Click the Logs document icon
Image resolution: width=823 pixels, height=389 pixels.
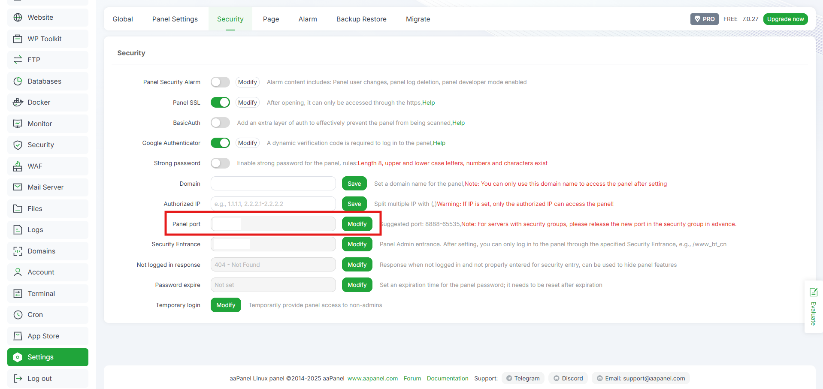coord(18,230)
